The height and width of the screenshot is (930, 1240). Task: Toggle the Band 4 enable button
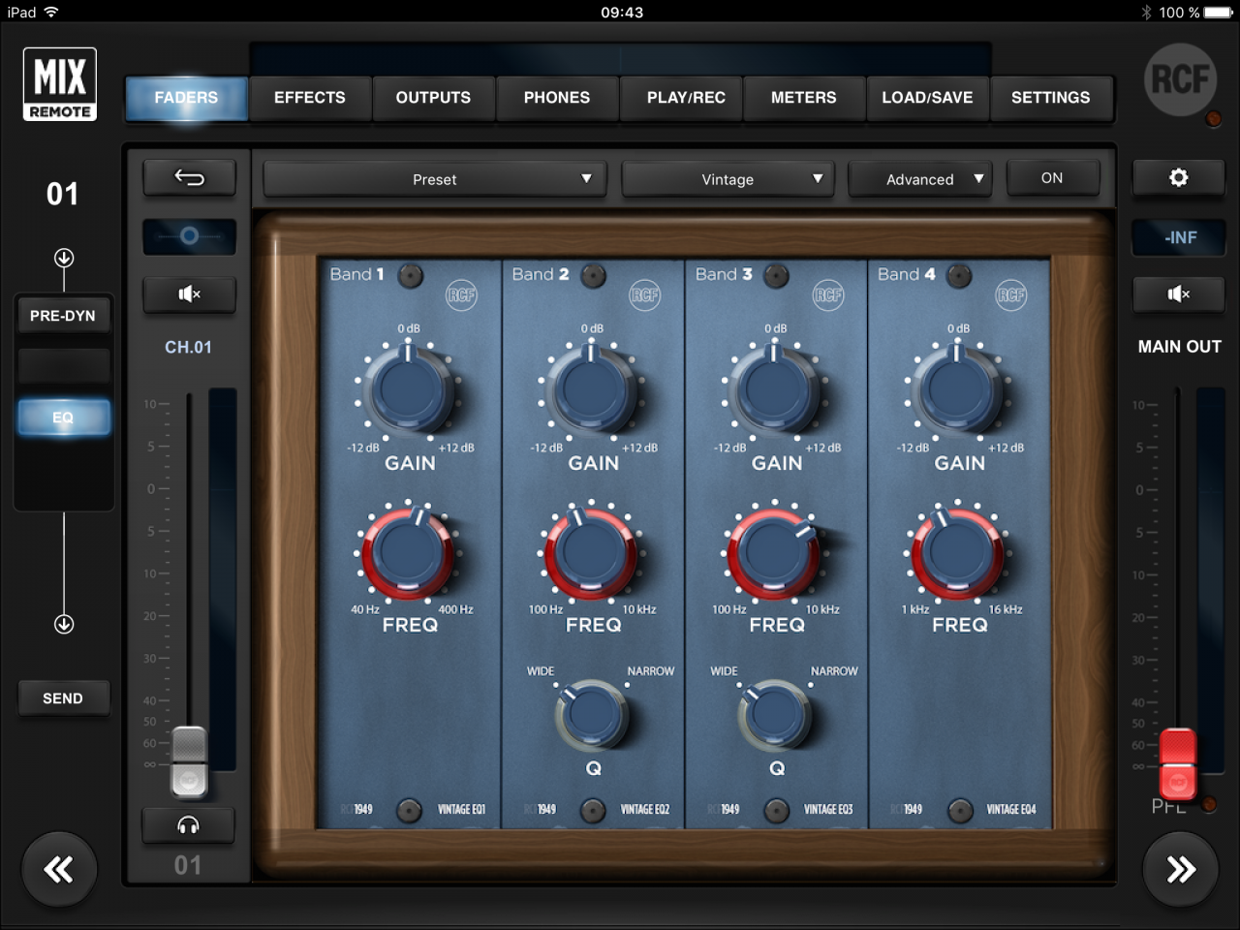(x=959, y=276)
